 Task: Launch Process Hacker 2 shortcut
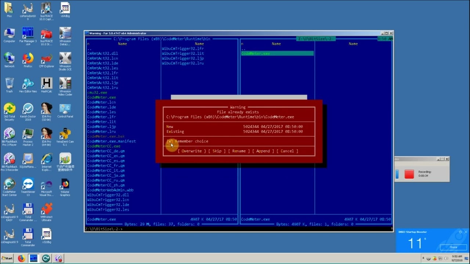coord(28,137)
